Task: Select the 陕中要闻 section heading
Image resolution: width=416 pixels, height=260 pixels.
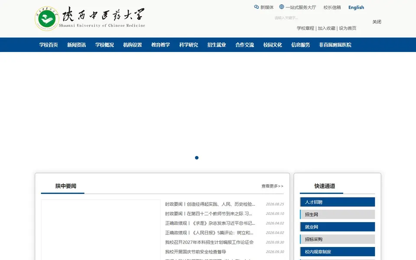Action: [66, 186]
